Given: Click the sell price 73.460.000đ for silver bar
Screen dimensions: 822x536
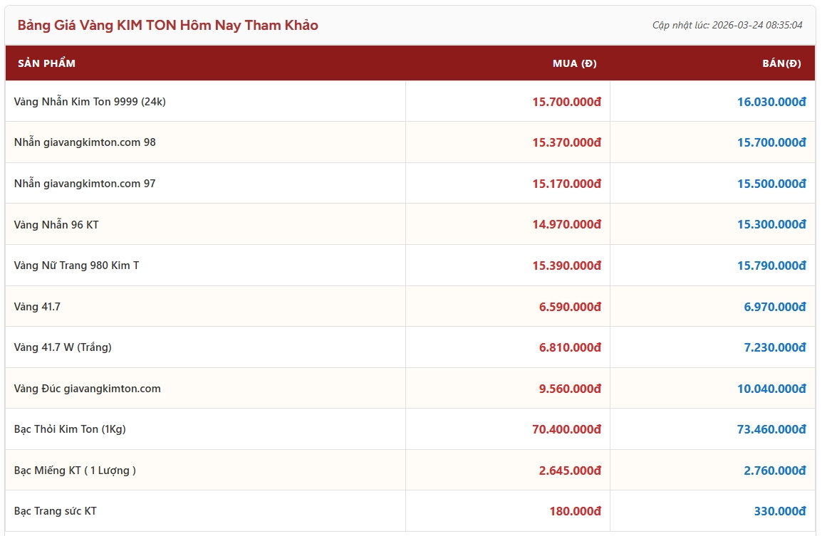Looking at the screenshot, I should click(771, 429).
